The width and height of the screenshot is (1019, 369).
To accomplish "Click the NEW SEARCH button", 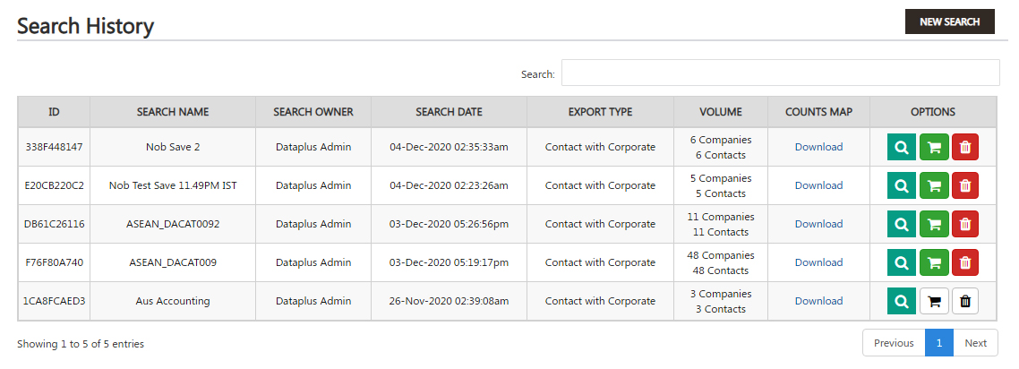I will click(949, 21).
